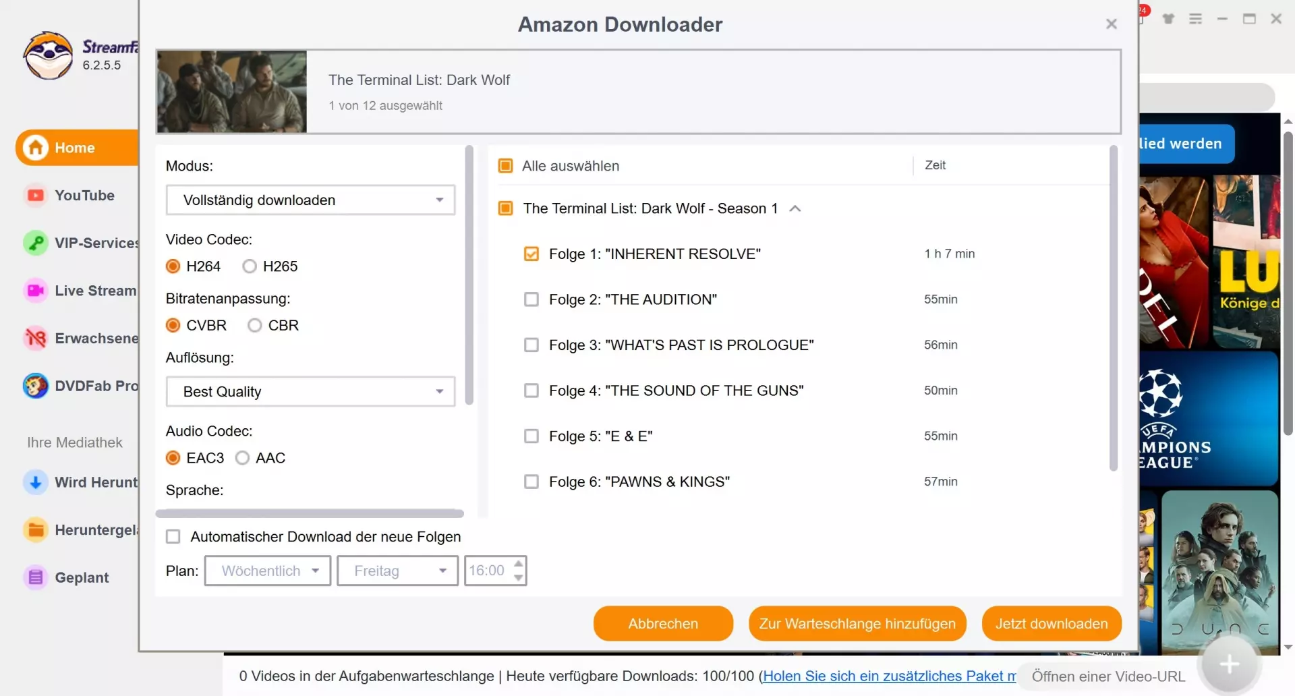
Task: Select H264 video codec
Action: coord(173,266)
